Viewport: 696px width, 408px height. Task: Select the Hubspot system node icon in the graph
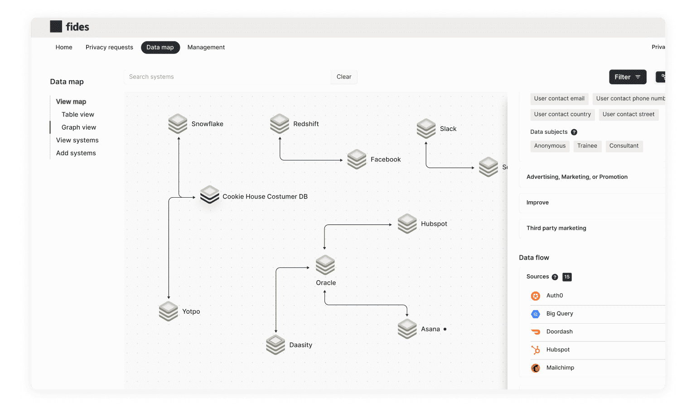coord(407,223)
